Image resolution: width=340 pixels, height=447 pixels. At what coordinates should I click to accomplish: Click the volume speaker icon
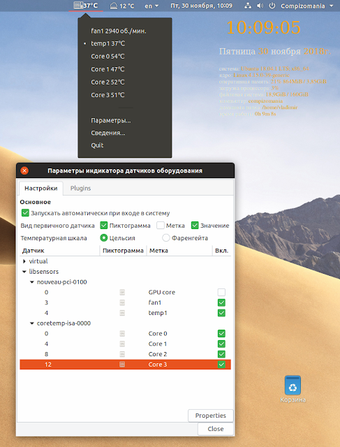coord(260,6)
